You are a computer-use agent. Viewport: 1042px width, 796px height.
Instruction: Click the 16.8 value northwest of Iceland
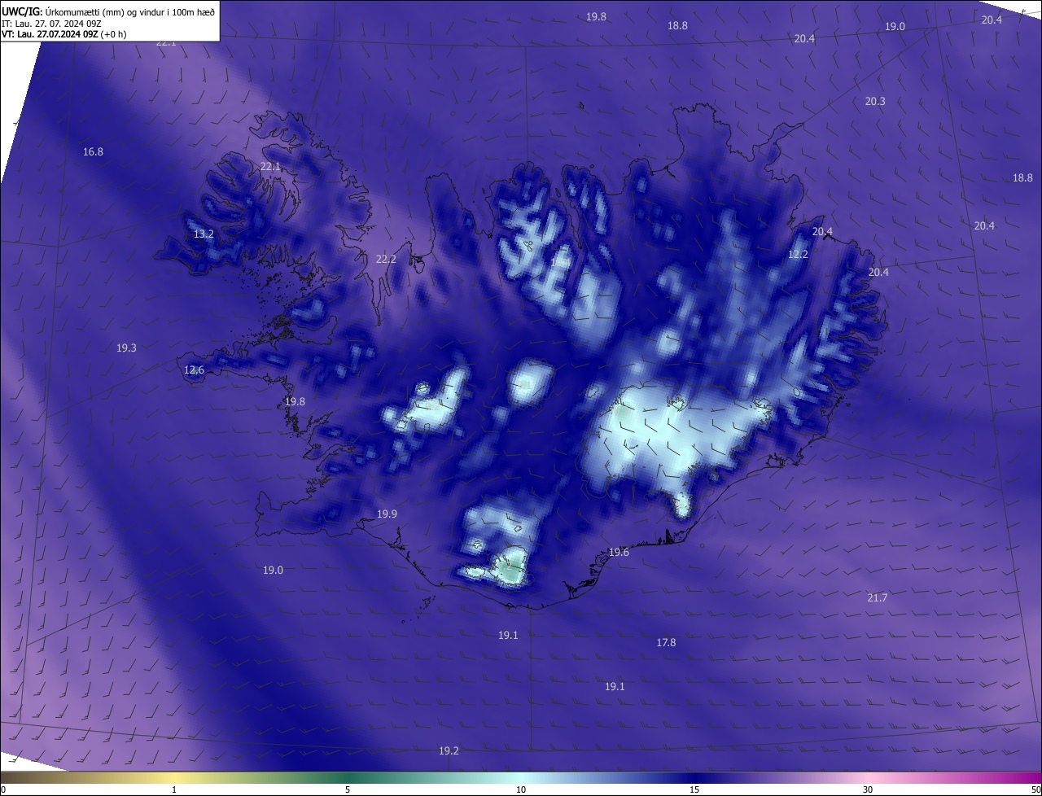(93, 152)
